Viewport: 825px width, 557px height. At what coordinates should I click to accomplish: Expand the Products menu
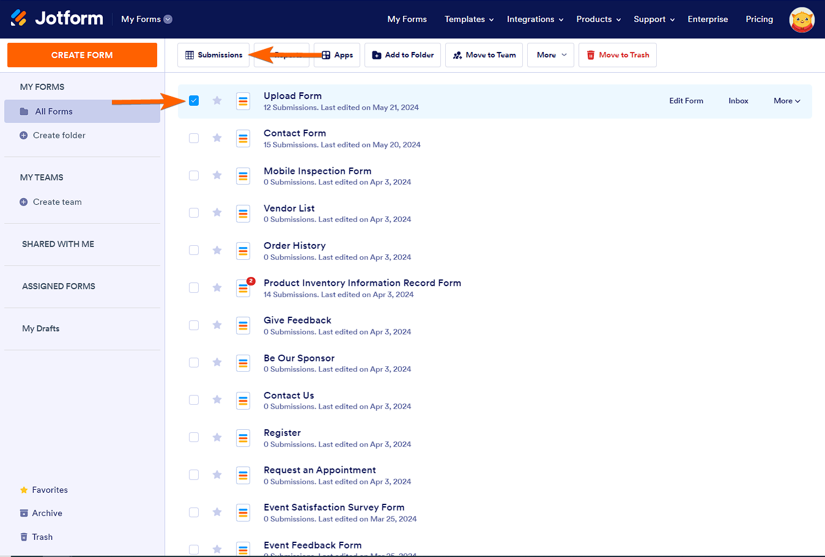click(x=599, y=19)
